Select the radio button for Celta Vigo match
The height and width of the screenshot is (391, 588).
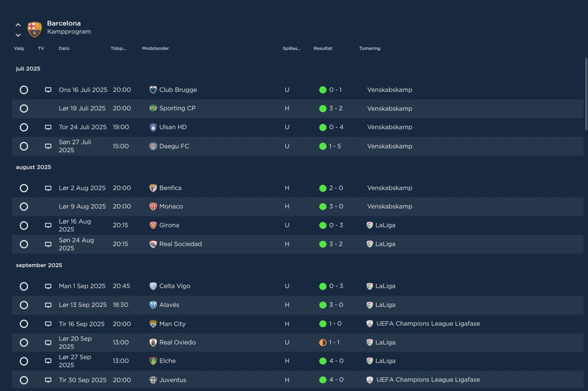tap(24, 286)
